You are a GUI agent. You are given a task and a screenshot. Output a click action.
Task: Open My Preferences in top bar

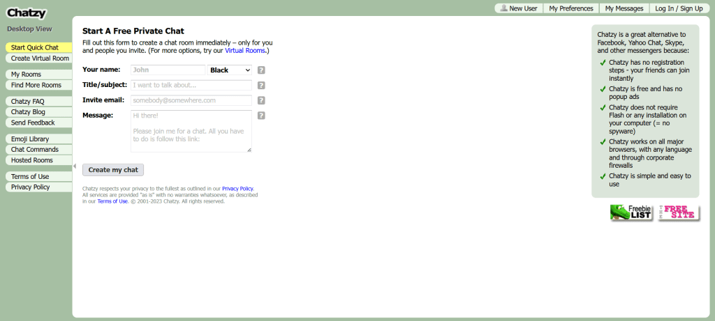[570, 8]
